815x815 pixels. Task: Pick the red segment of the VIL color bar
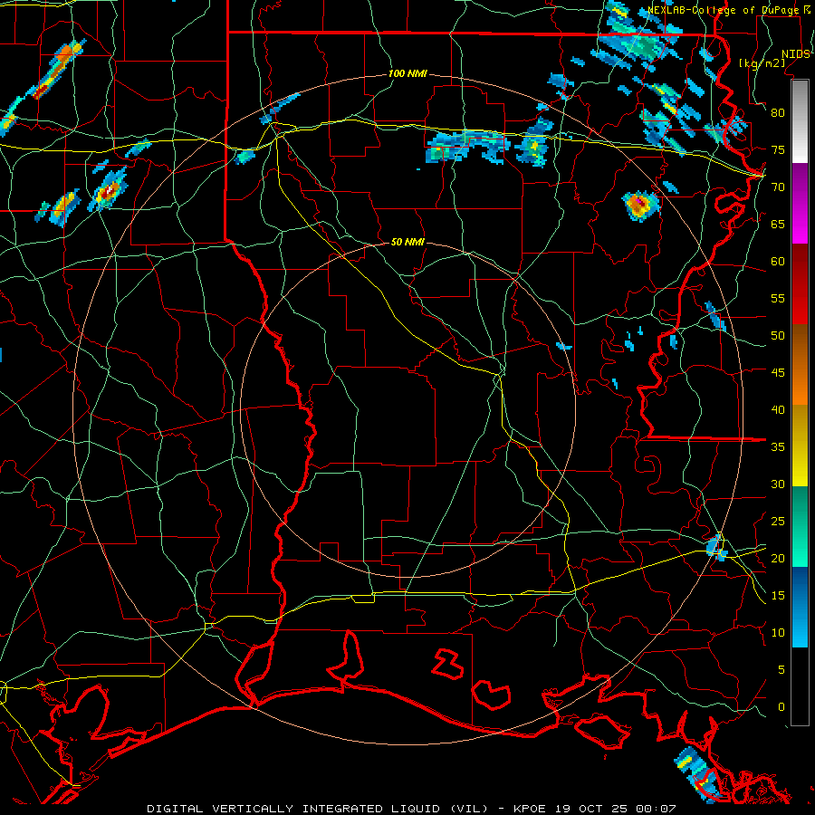(800, 284)
